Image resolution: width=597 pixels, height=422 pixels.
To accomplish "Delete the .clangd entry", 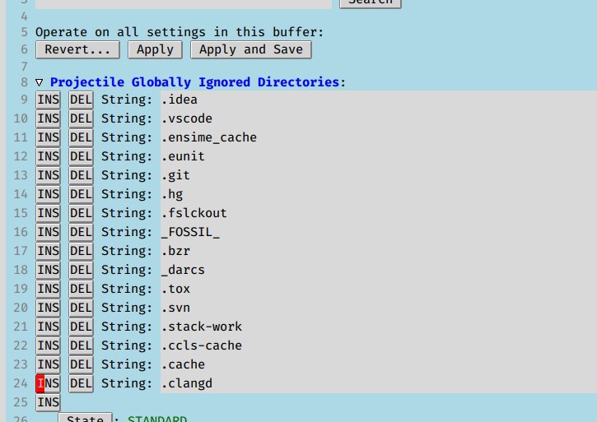I will 81,384.
